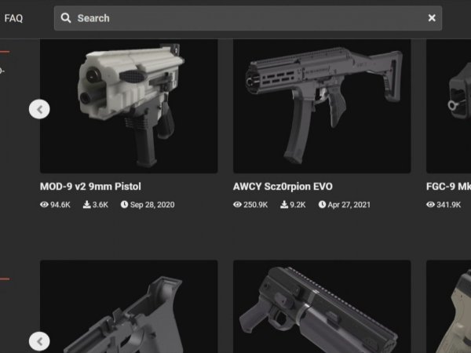Click the views eye icon beside 250.9K

pyautogui.click(x=237, y=205)
